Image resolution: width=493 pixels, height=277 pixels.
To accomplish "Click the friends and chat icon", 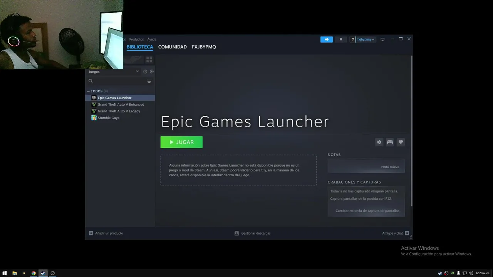I will (x=407, y=233).
